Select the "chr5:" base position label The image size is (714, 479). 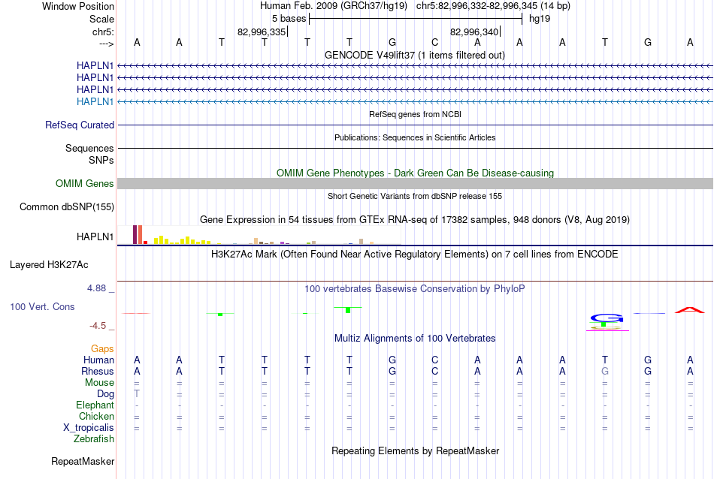coord(103,32)
